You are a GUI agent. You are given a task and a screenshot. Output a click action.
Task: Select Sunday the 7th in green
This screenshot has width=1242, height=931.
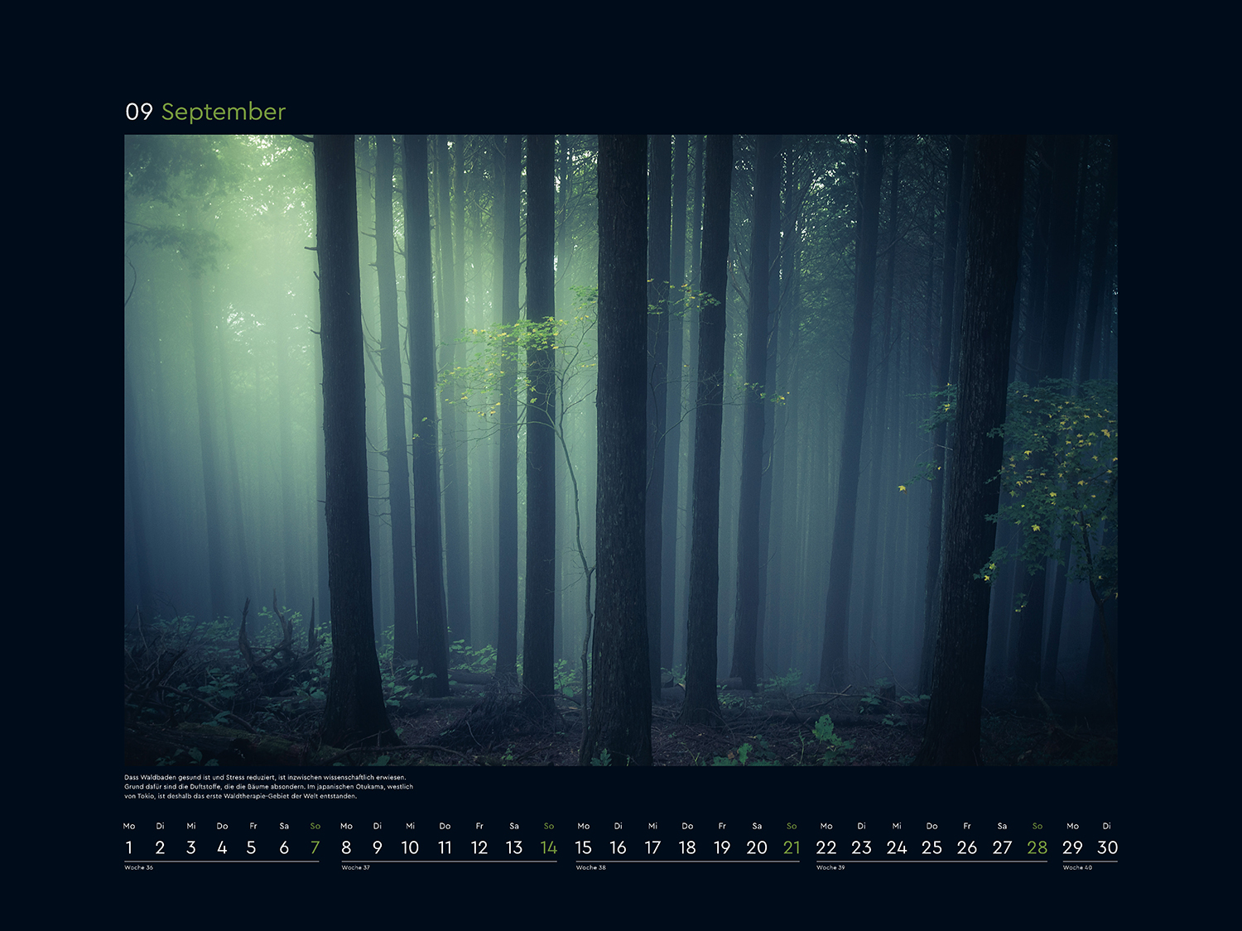[315, 847]
